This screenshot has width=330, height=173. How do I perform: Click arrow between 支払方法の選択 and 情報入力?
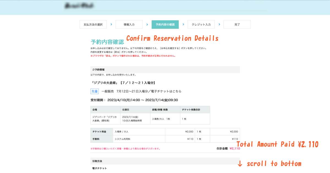(111, 24)
